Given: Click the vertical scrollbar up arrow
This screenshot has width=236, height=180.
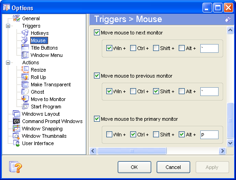Looking at the screenshot, I should [230, 30].
